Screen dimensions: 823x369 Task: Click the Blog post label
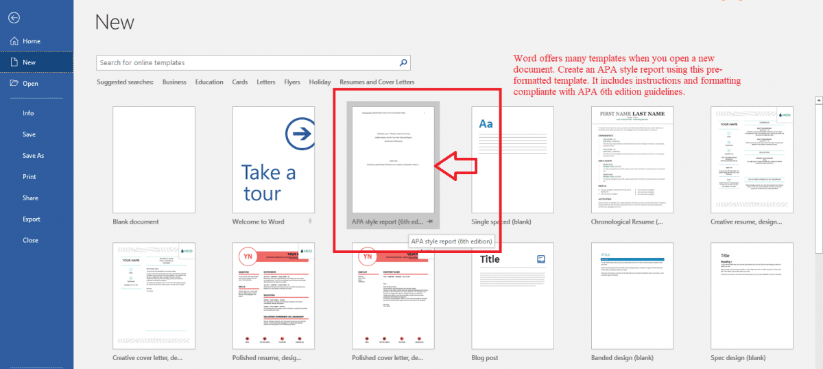pos(486,358)
